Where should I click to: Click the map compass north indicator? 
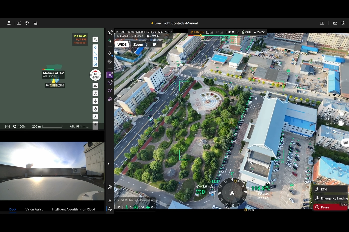click(95, 75)
